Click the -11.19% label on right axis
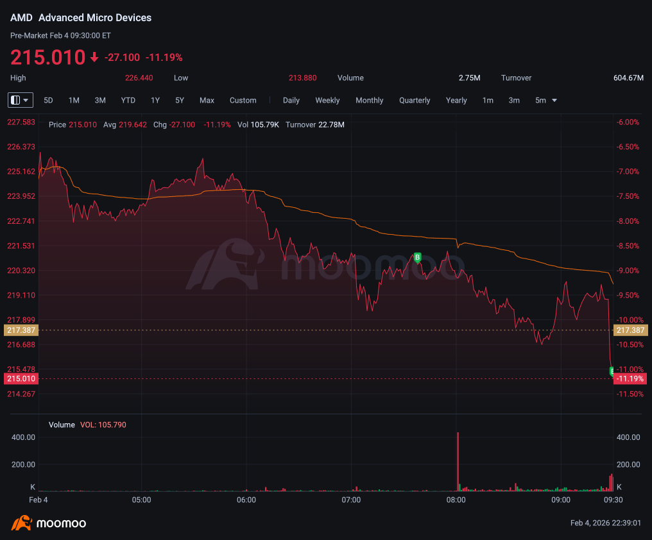Image resolution: width=652 pixels, height=540 pixels. click(x=630, y=379)
